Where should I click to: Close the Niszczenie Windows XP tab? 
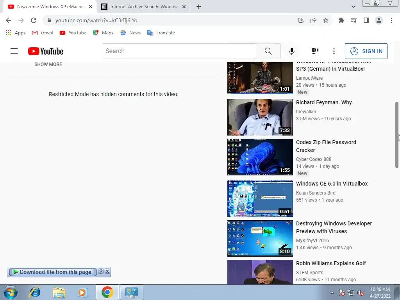click(91, 7)
